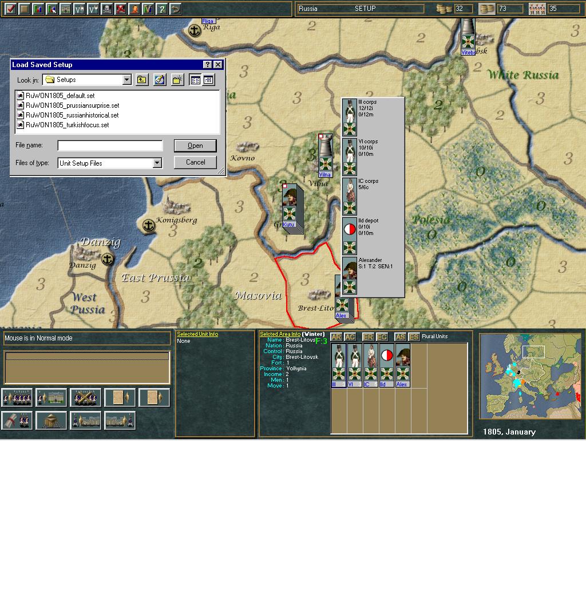The width and height of the screenshot is (586, 599).
Task: Click the Riga port anchor on map
Action: (195, 30)
